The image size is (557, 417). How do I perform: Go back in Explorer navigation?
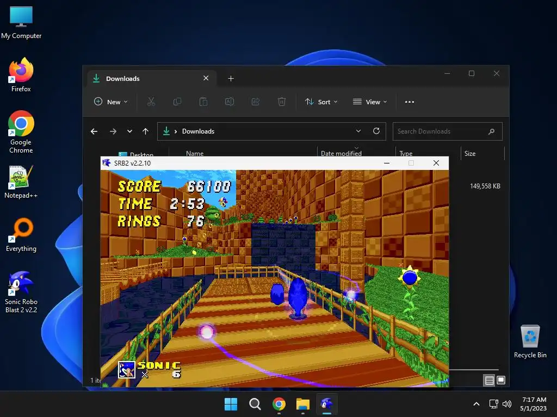(x=94, y=131)
